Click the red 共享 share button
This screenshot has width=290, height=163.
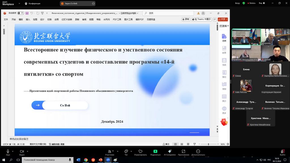coord(223,19)
